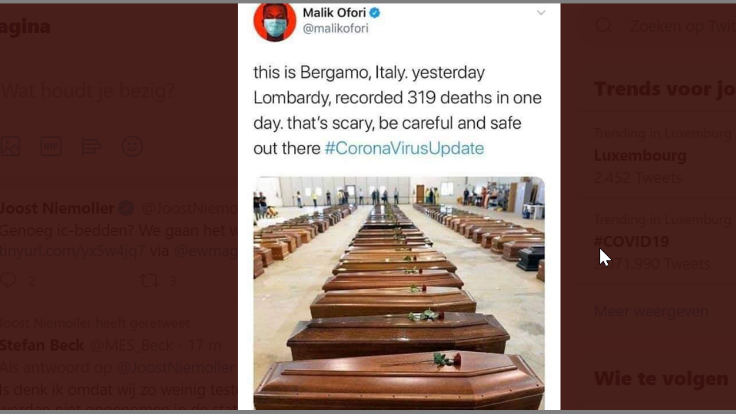Open the emoji picker smiley icon
The height and width of the screenshot is (414, 736).
coord(132,147)
